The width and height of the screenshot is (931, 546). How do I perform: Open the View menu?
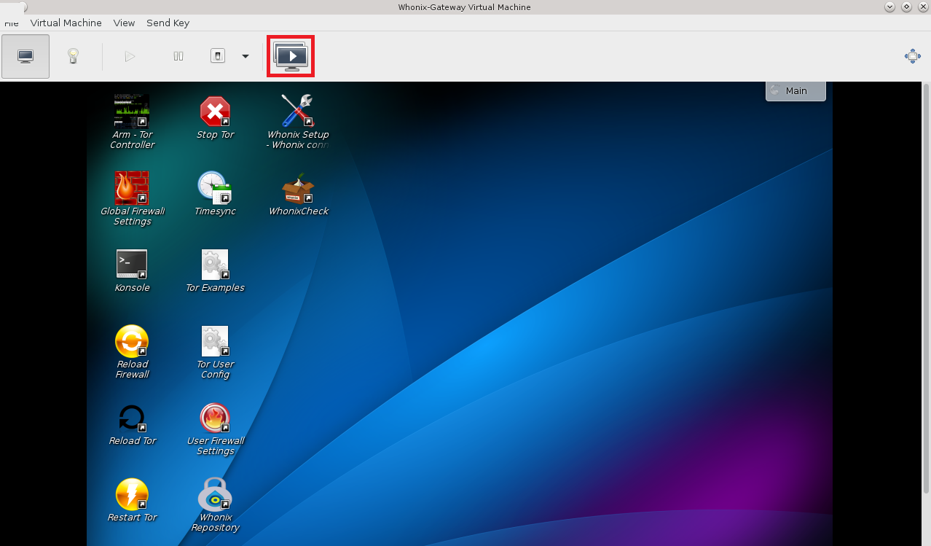click(x=124, y=23)
